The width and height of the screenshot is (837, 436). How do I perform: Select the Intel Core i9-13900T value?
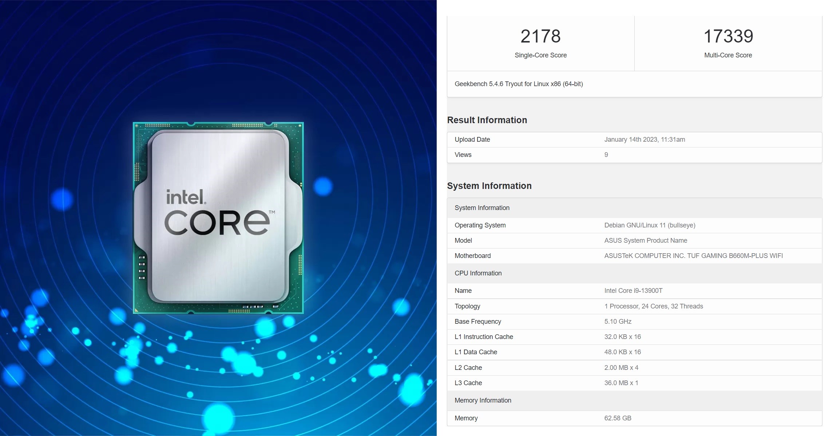(633, 291)
